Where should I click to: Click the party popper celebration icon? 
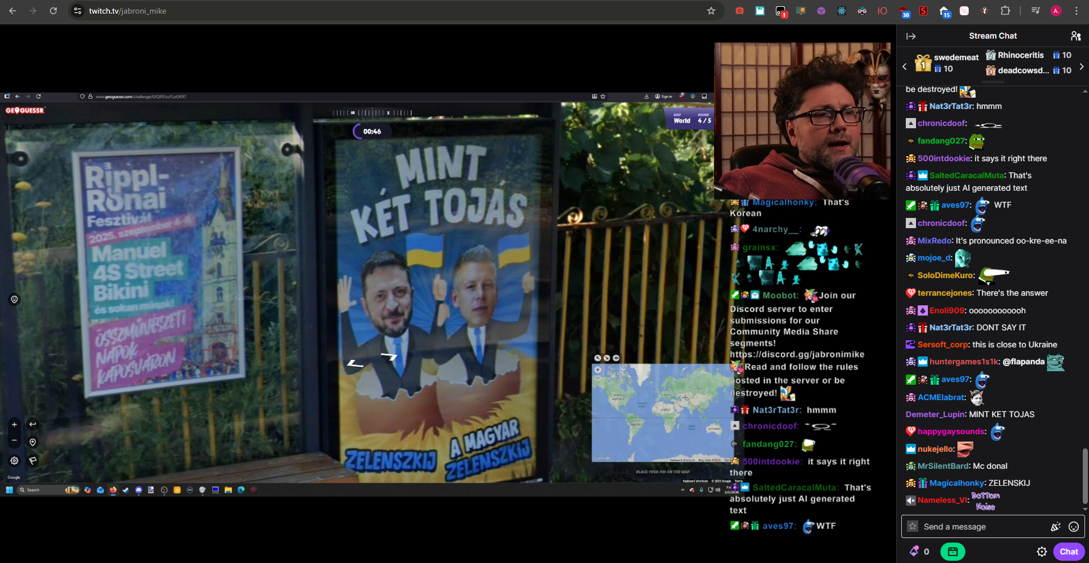tap(1055, 527)
